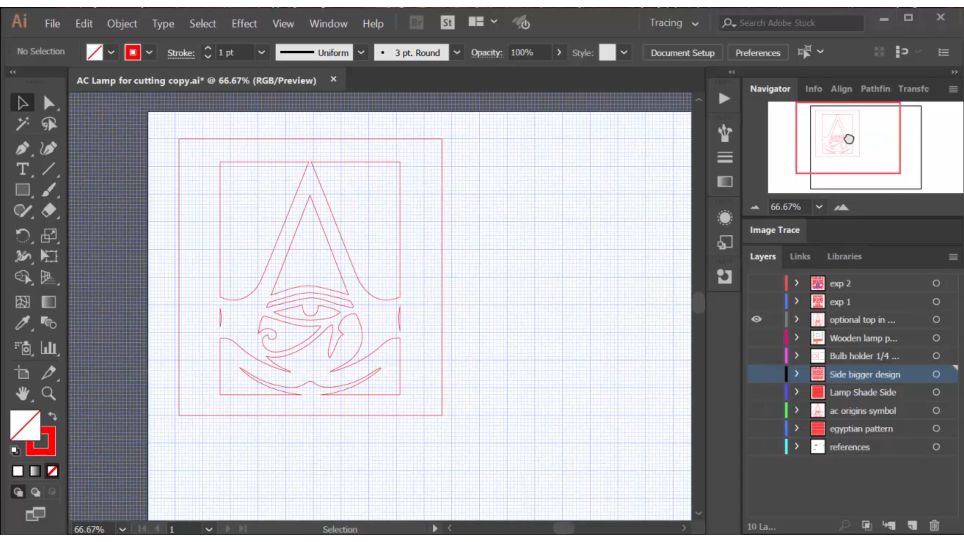Show the Side bigger design layer visibility
Viewport: 964px width, 542px height.
(756, 374)
